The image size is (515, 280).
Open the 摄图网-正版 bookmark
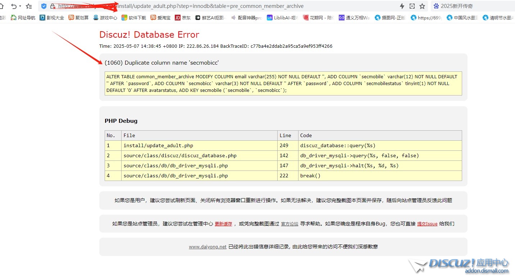click(390, 18)
